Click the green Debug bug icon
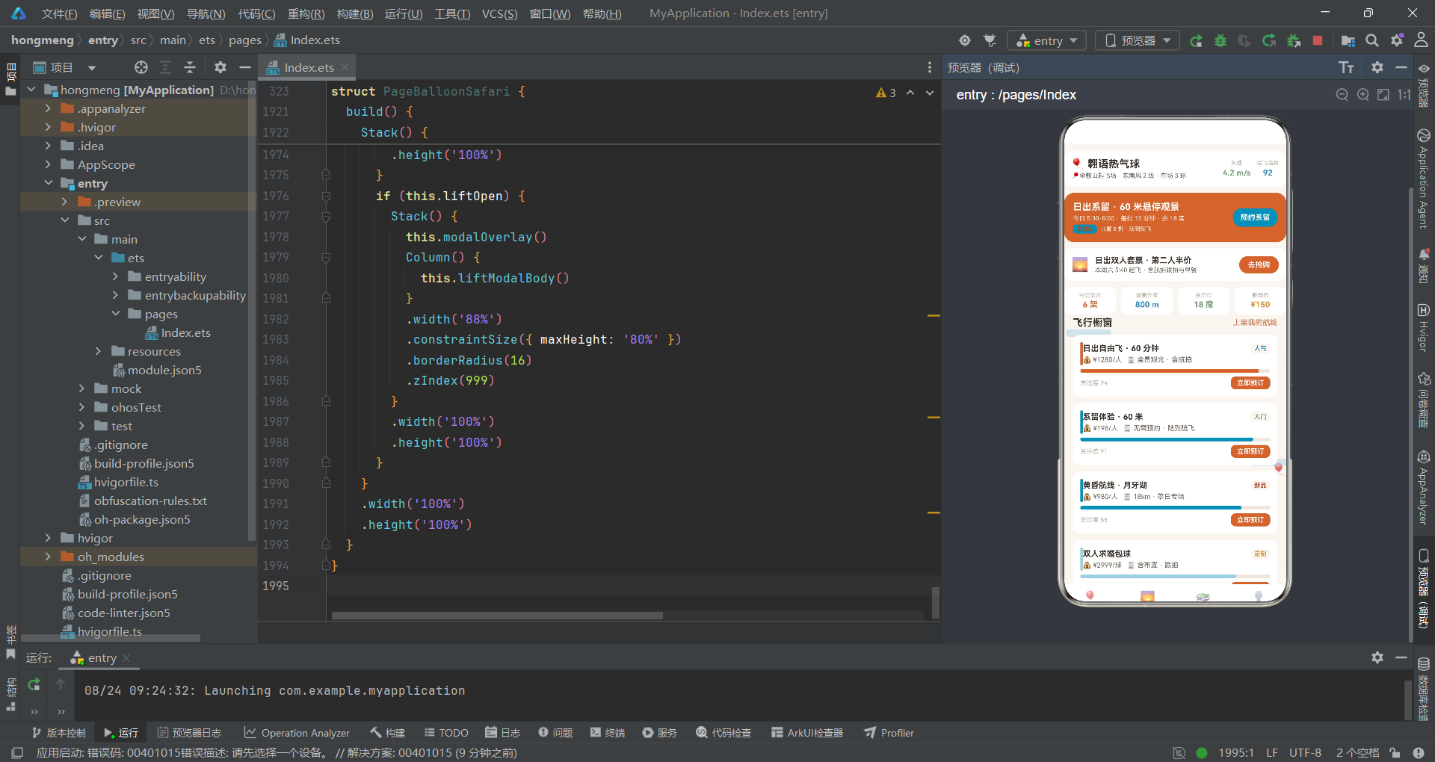1435x762 pixels. (1220, 40)
